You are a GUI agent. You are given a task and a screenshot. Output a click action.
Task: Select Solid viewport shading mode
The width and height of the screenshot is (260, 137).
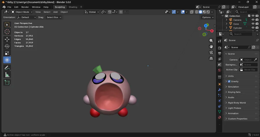point(200,12)
